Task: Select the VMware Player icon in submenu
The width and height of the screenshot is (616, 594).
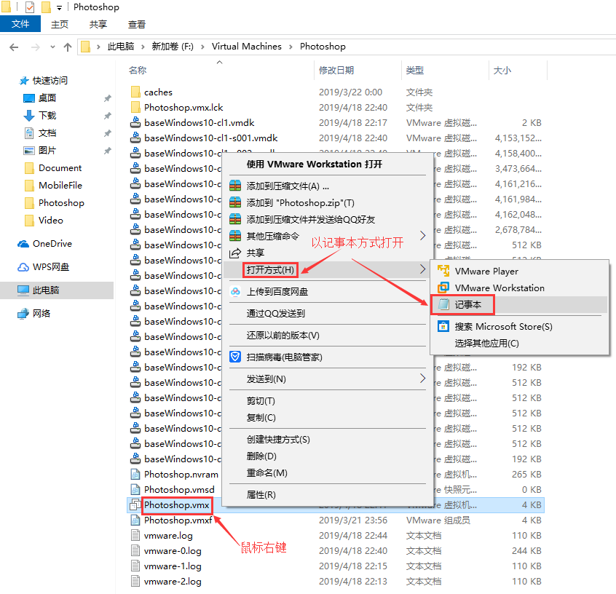Action: [443, 271]
